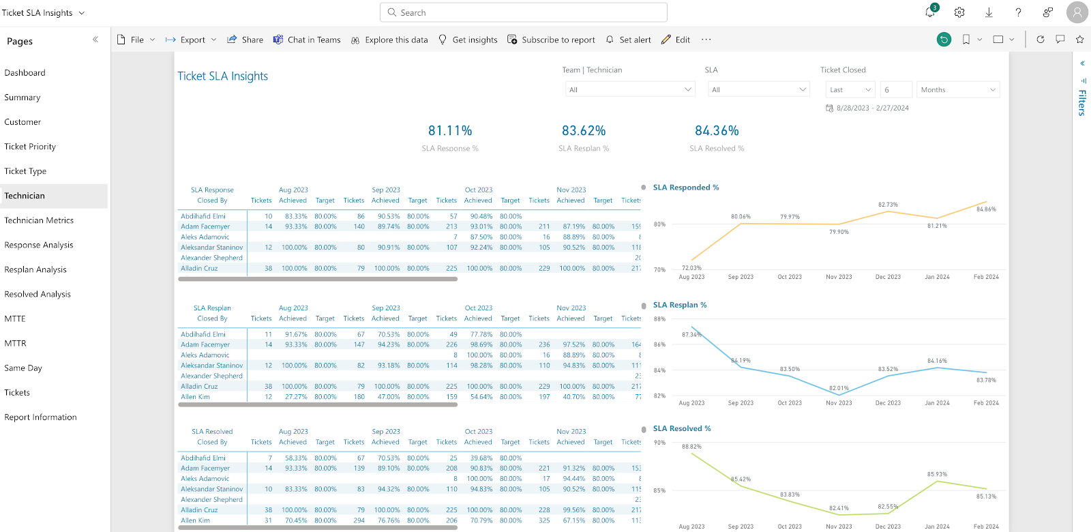Click the 83.62% SLA Resplan card
This screenshot has height=532, width=1091.
[x=584, y=137]
